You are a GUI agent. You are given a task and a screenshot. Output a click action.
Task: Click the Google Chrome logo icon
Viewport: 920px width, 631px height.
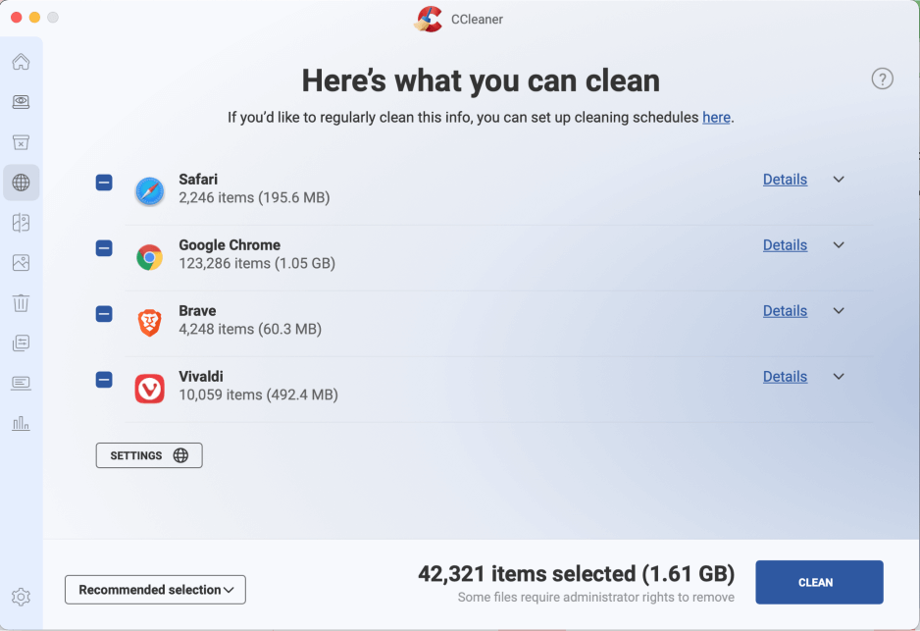[150, 257]
